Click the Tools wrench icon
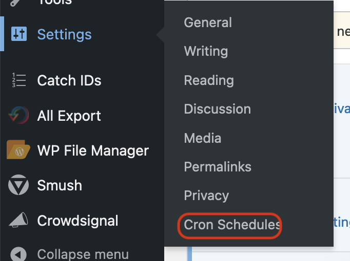The width and height of the screenshot is (350, 261). coord(15,2)
